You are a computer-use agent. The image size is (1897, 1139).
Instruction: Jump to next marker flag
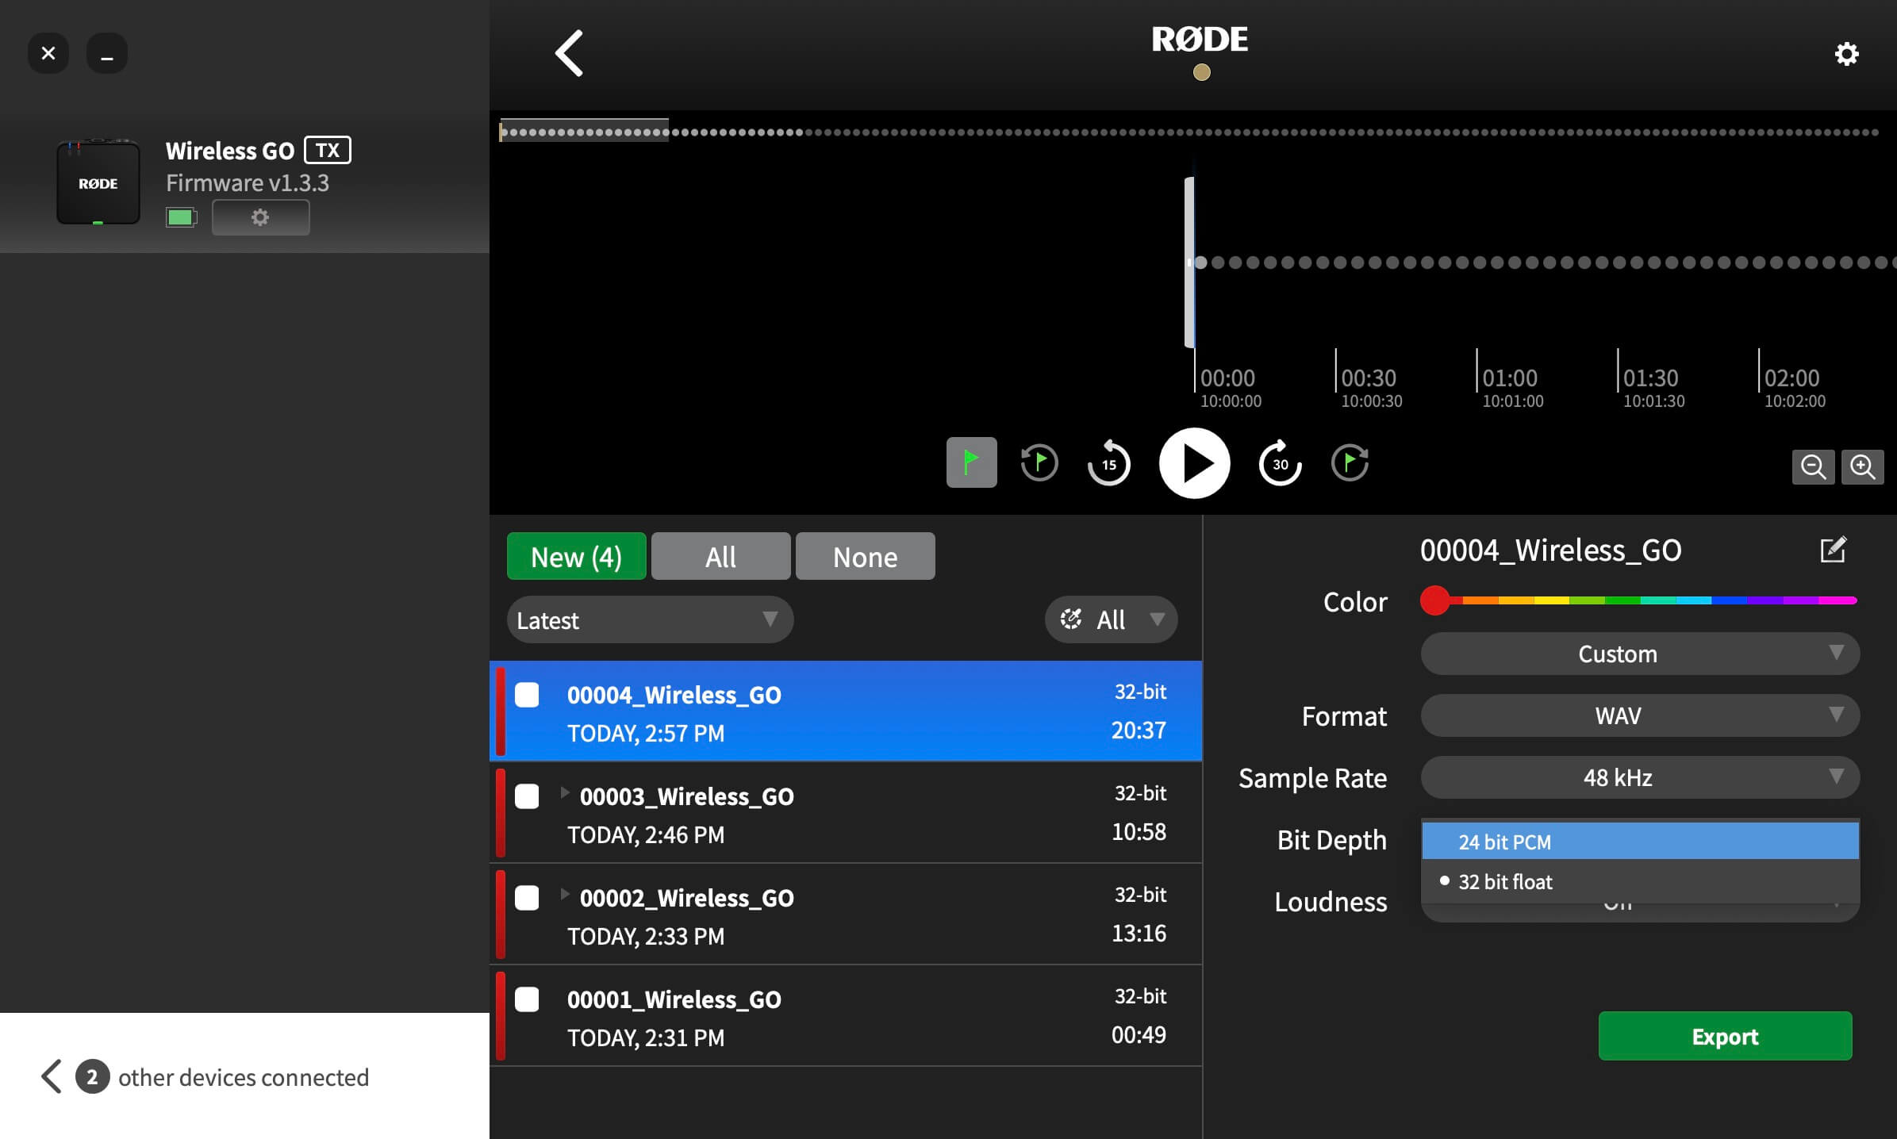1350,462
